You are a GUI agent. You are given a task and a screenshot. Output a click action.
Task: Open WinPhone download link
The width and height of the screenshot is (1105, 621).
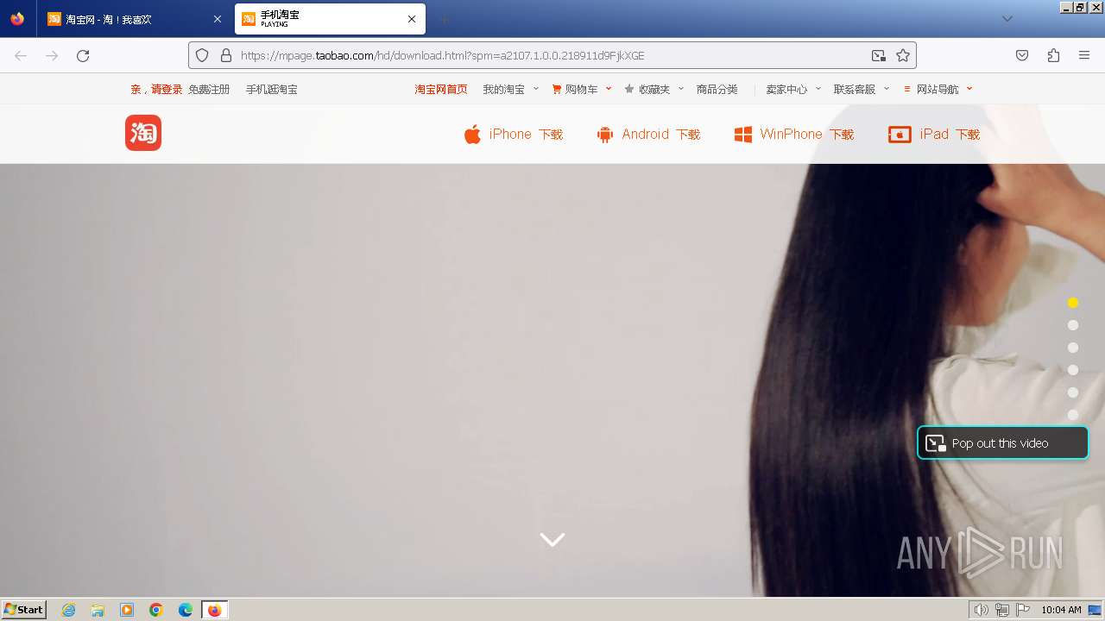pos(794,135)
